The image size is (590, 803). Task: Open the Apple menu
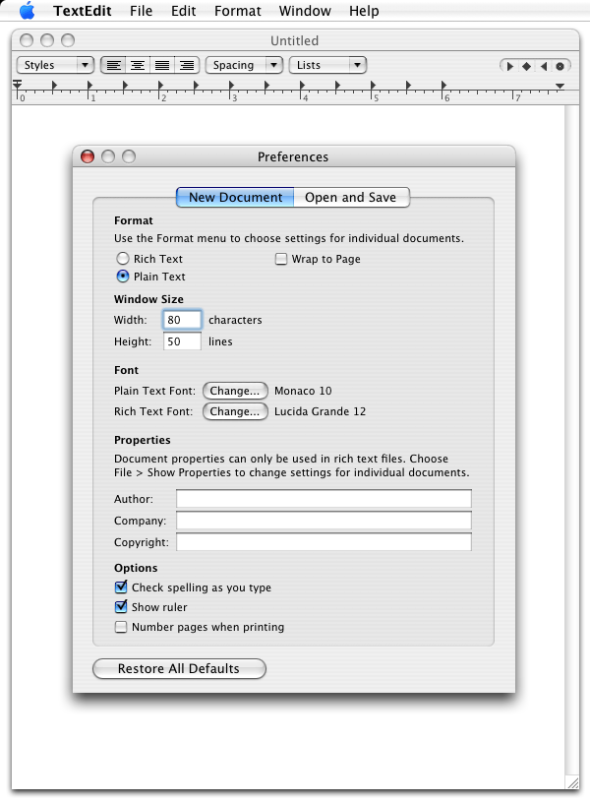tap(28, 10)
